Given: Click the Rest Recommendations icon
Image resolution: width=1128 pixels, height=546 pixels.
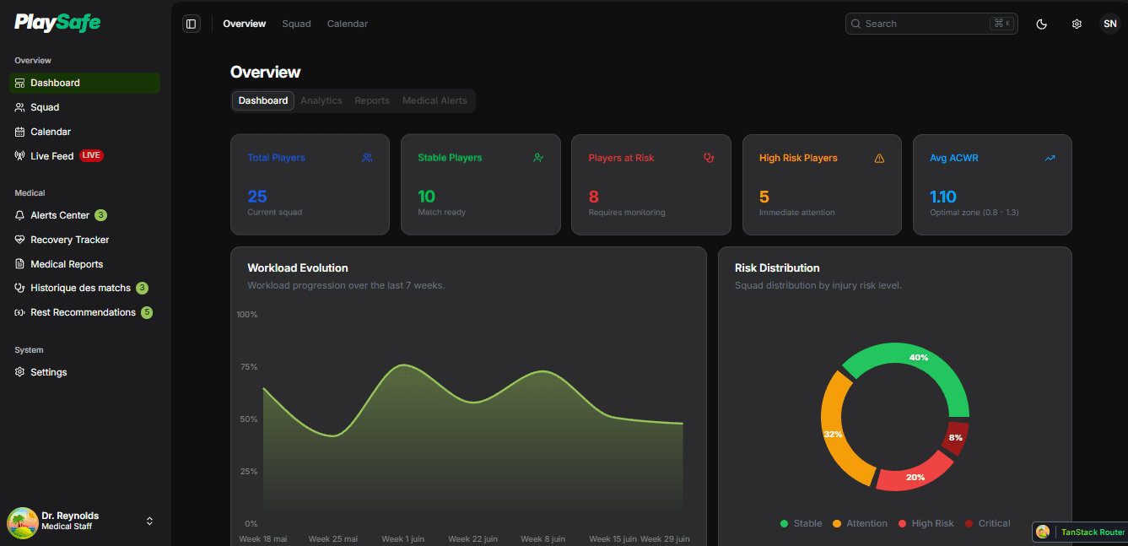Looking at the screenshot, I should pyautogui.click(x=20, y=312).
